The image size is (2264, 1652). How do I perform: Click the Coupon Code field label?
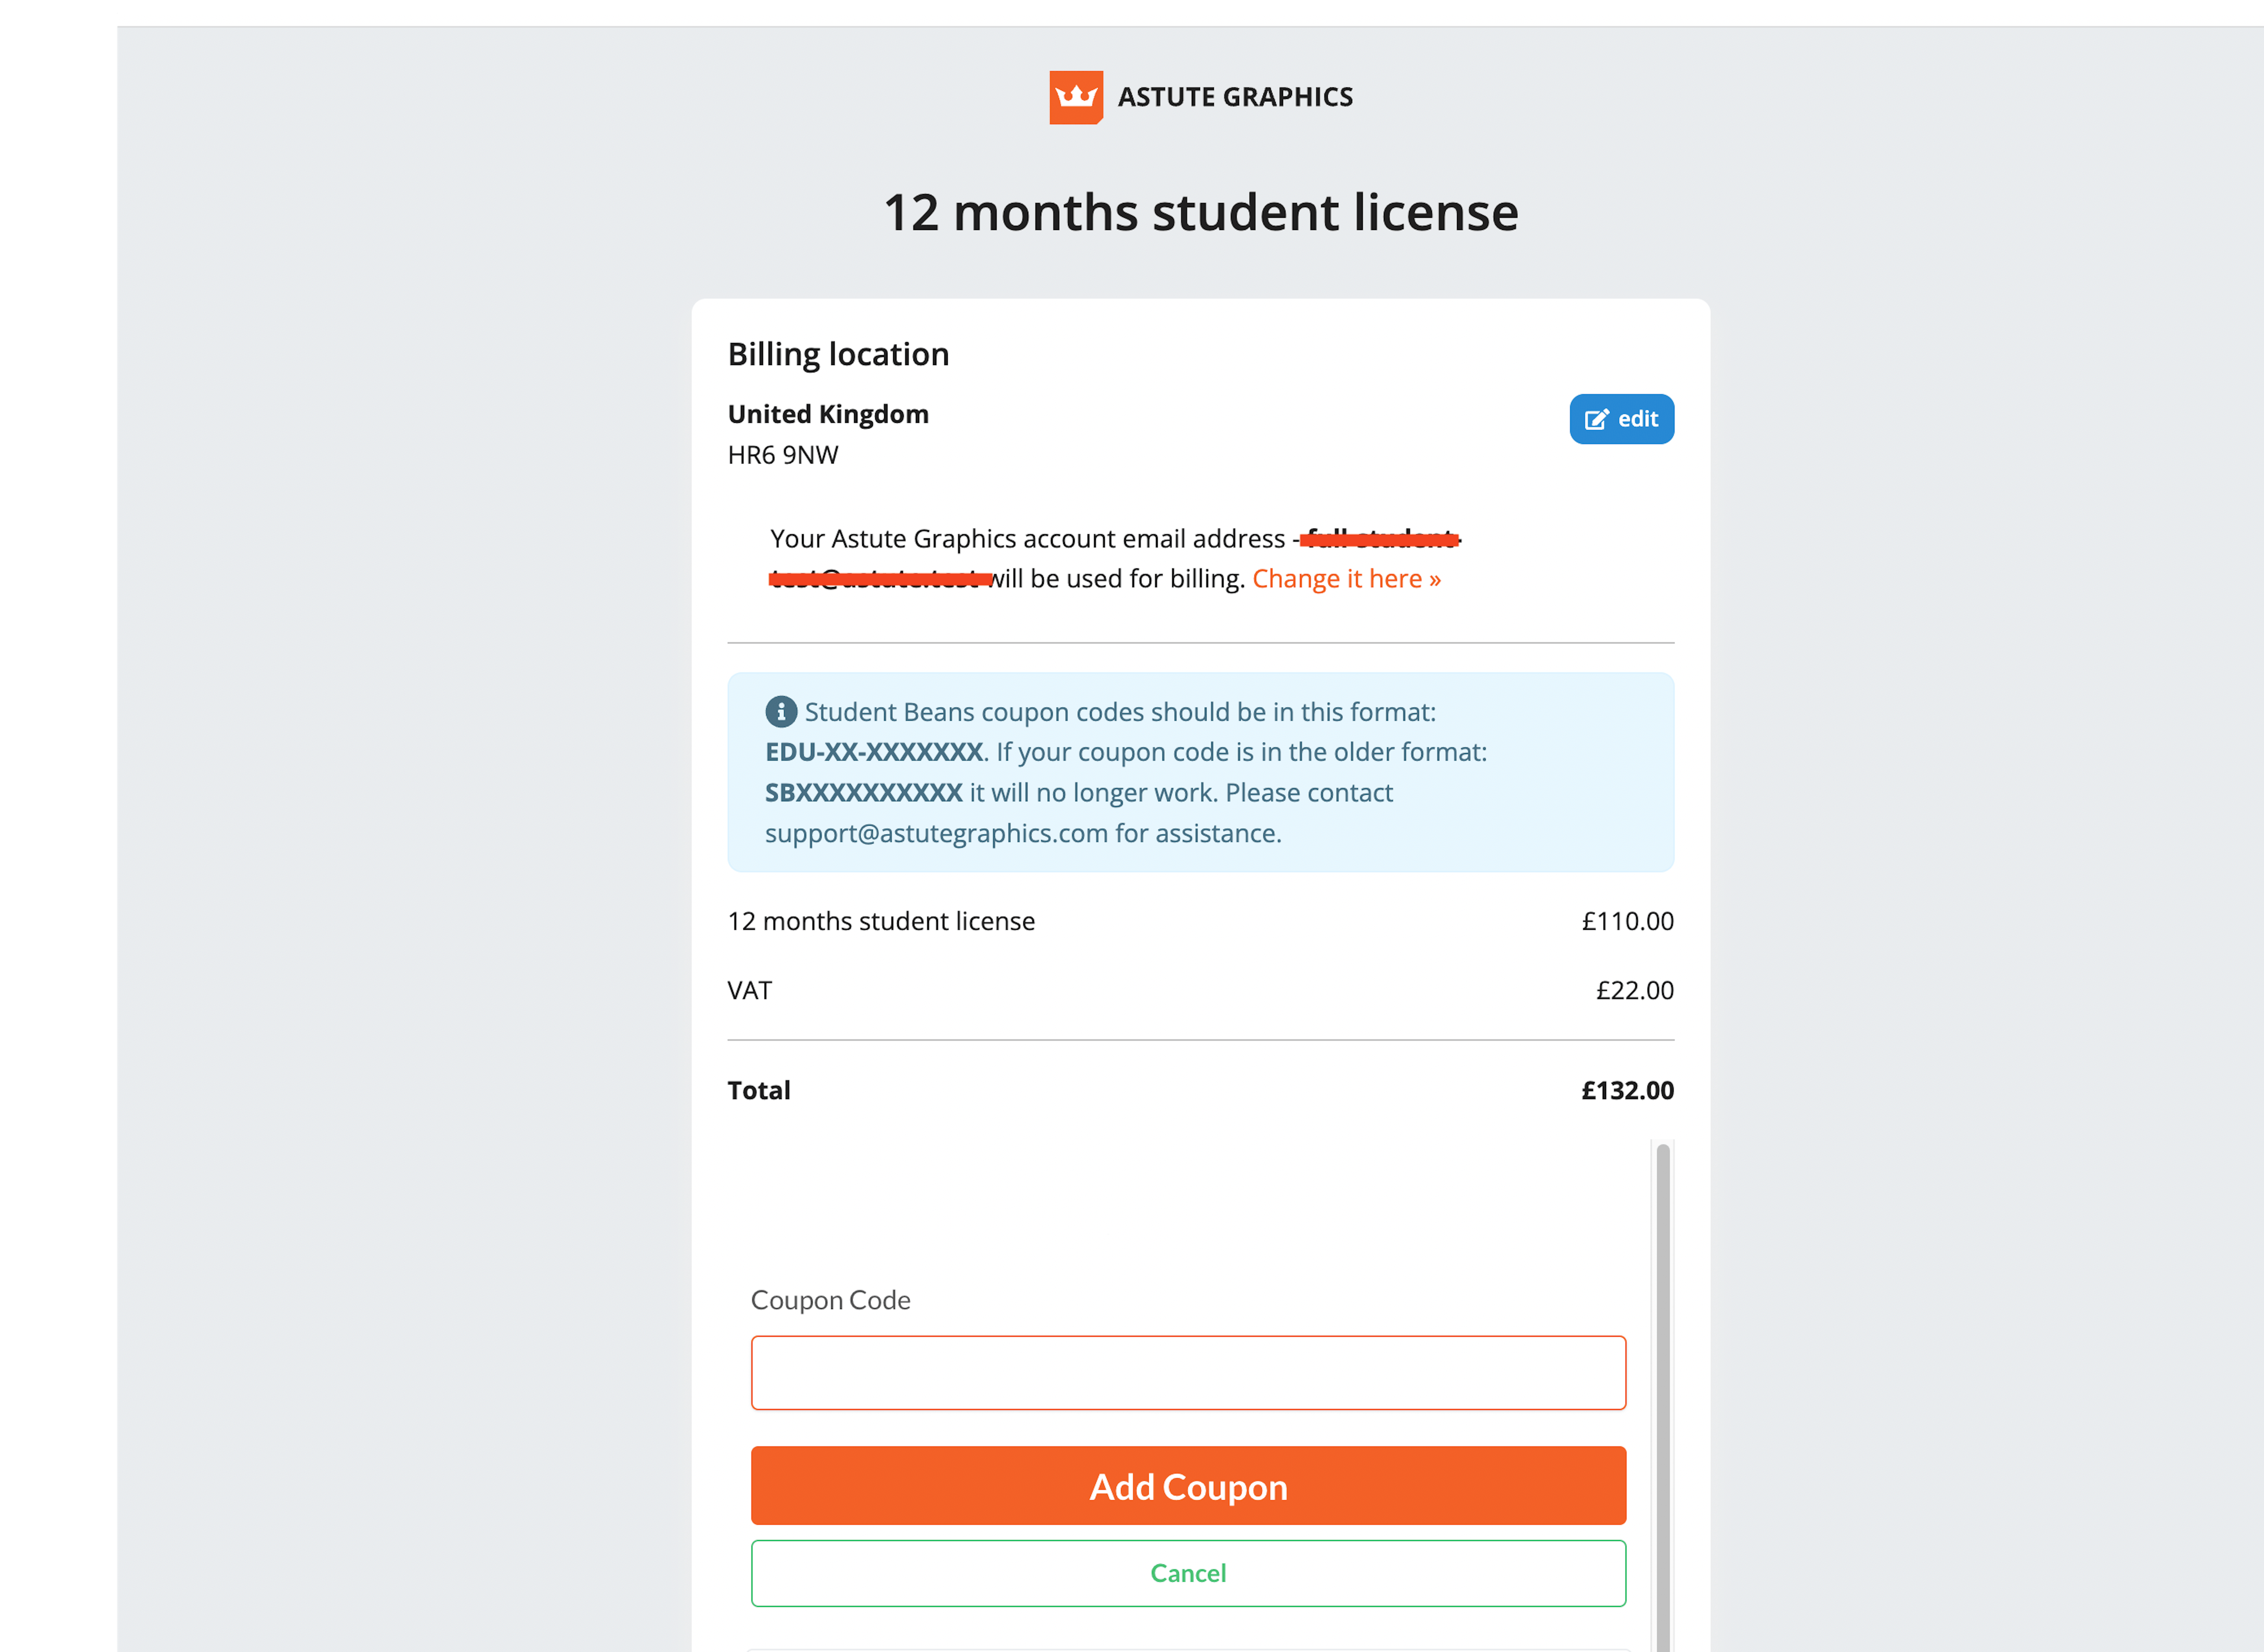[x=830, y=1300]
